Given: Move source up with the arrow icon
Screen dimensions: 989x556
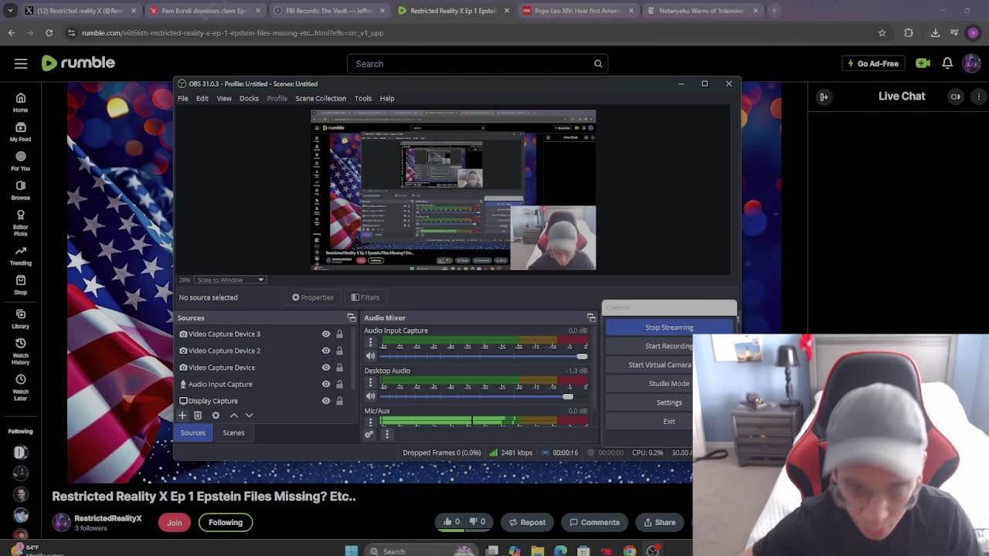Looking at the screenshot, I should point(234,415).
